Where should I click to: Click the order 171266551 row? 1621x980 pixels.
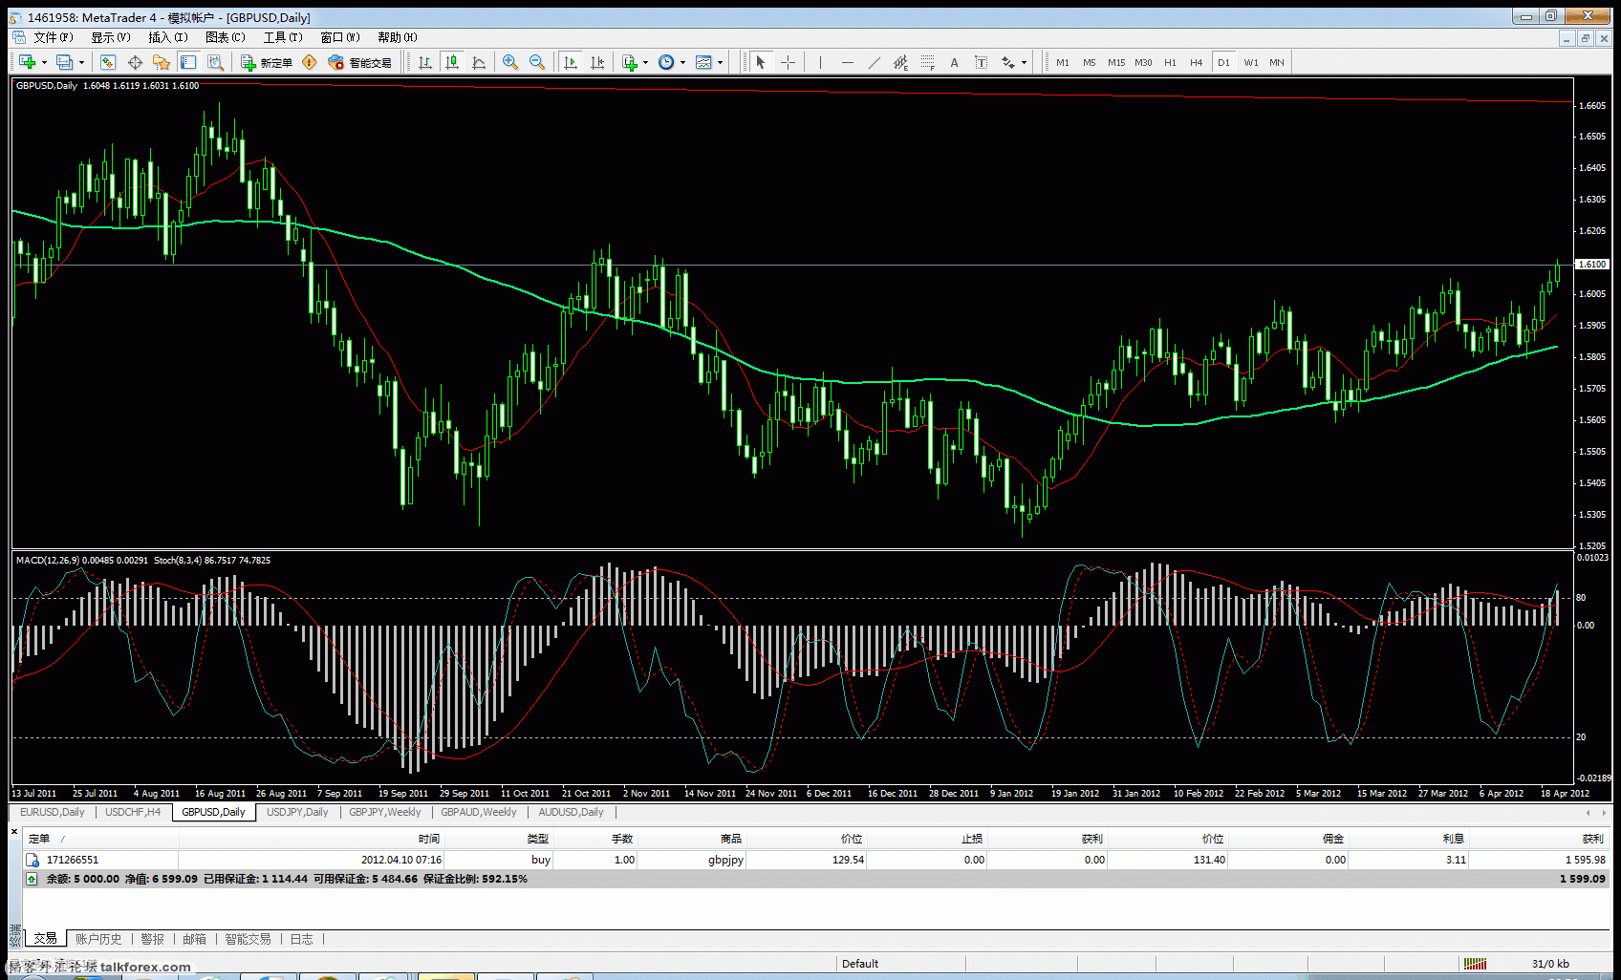coord(816,860)
